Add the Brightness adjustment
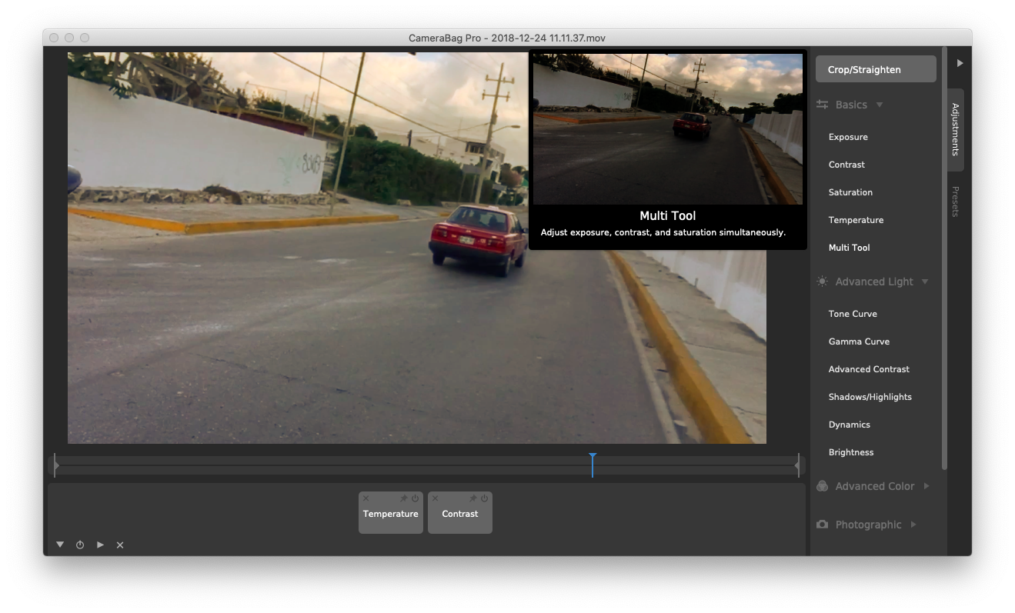Screen dimensions: 1015x613 tap(851, 452)
